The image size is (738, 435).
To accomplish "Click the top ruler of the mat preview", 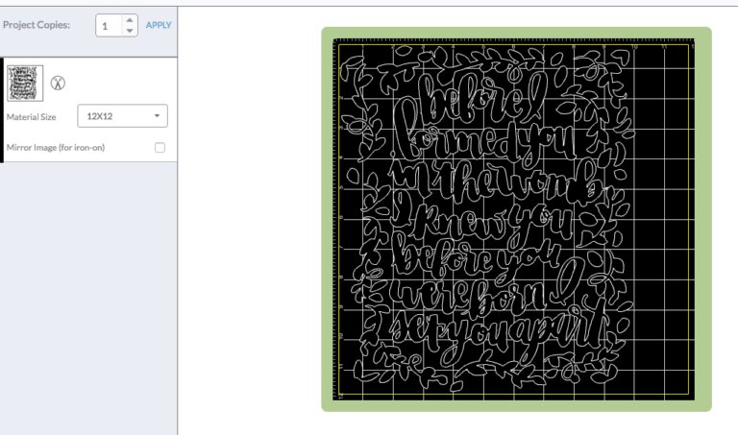I will (x=509, y=43).
